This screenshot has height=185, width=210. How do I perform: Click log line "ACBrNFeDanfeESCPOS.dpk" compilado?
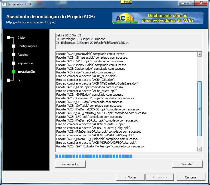coord(98,109)
